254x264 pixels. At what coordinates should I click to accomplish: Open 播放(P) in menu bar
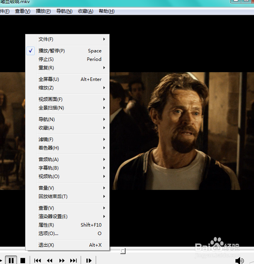(43, 11)
